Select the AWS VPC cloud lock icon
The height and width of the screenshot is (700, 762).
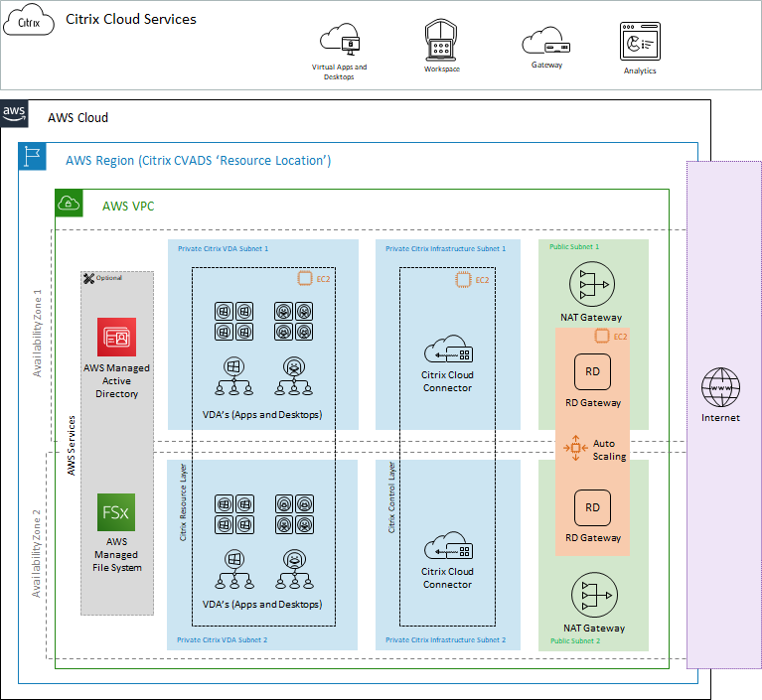pos(69,203)
